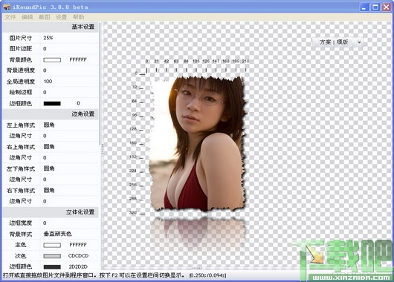Click the status bar hint mentioning F2
This screenshot has width=394, height=282.
[x=94, y=275]
